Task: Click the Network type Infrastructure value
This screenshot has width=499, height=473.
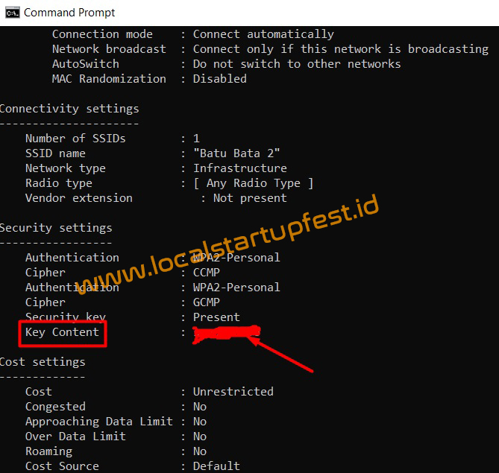Action: coord(239,168)
